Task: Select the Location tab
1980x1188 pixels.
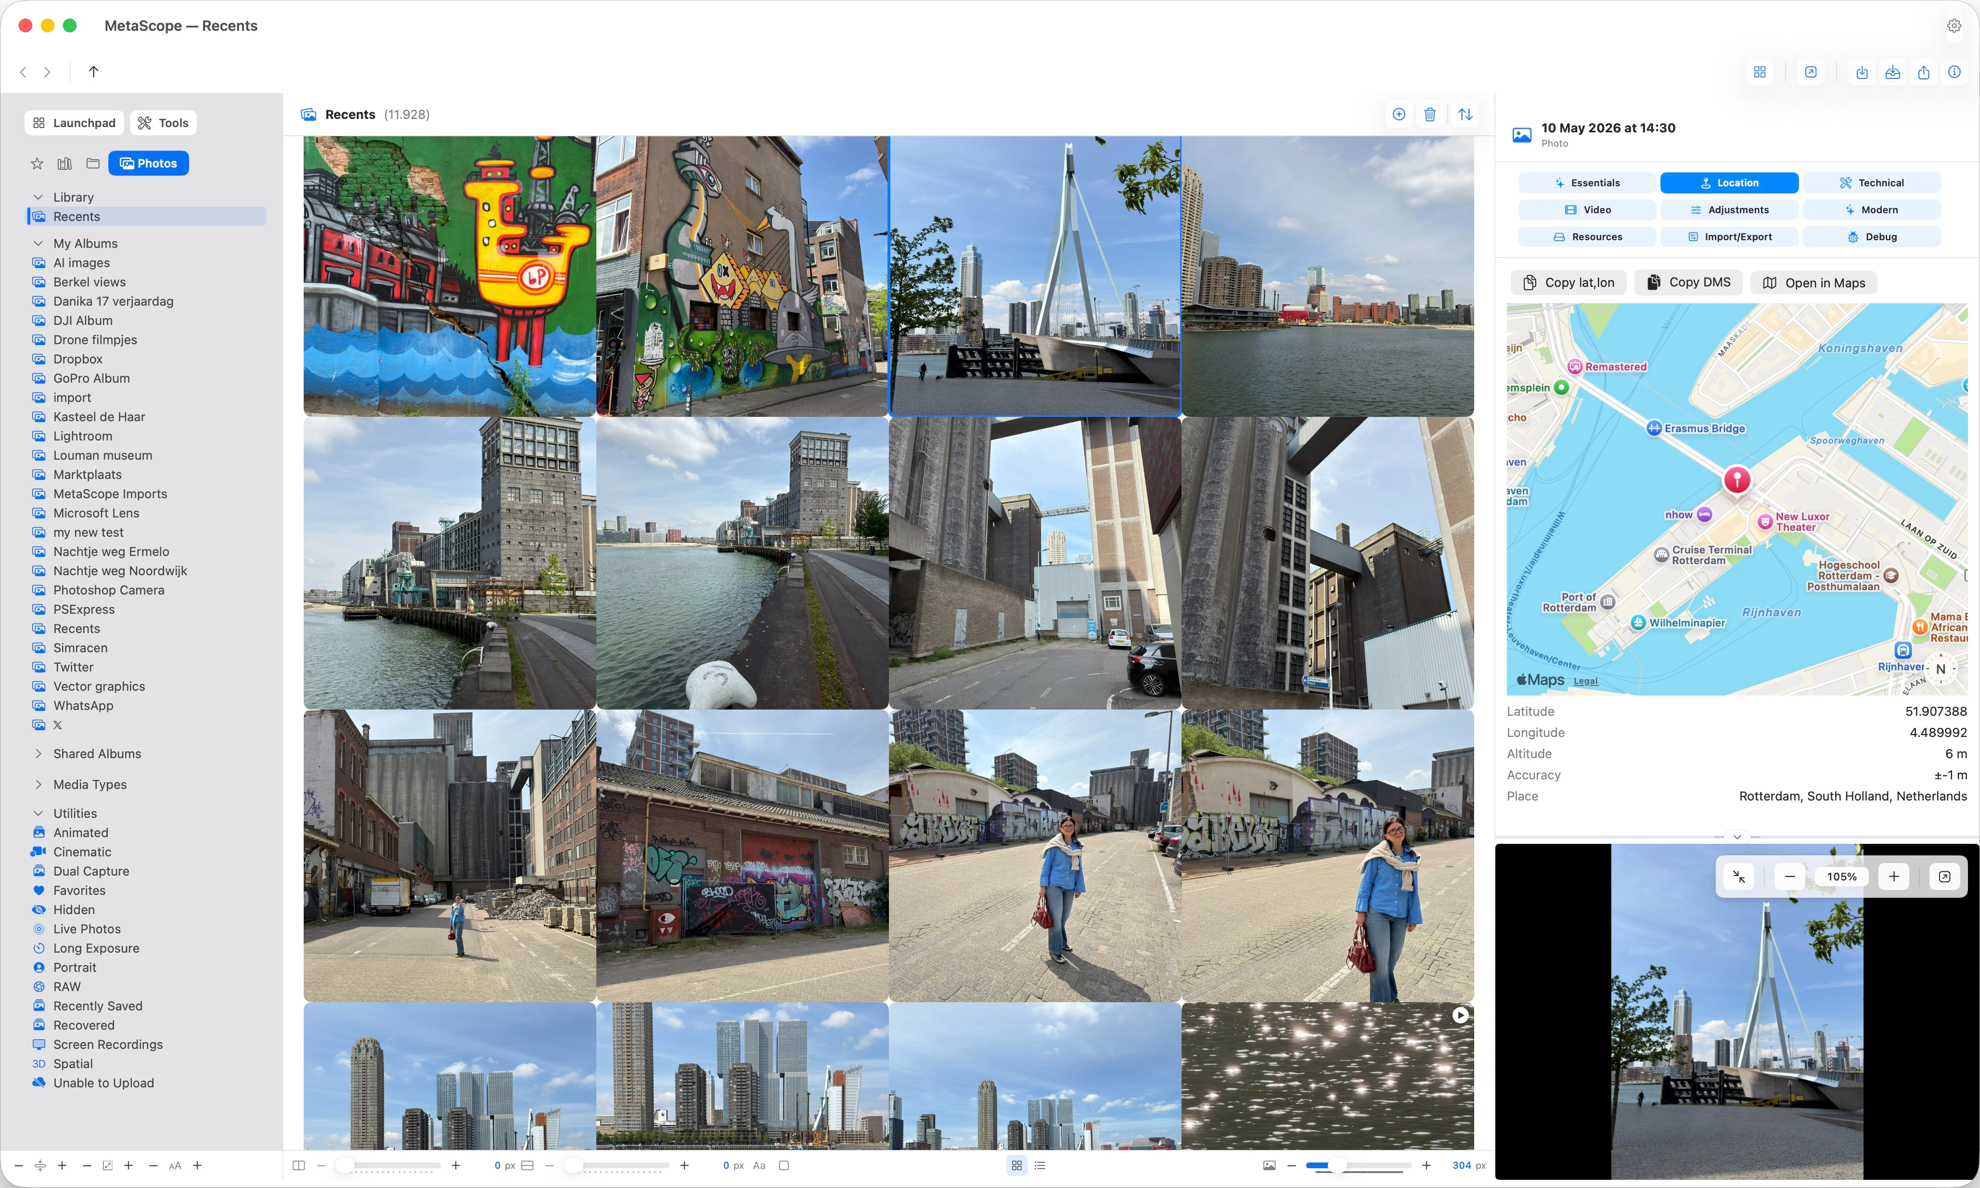Action: 1729,182
